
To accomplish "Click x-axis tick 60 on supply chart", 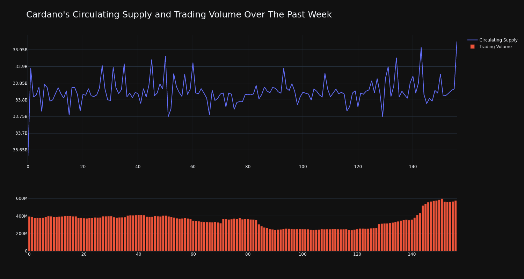I will [193, 167].
